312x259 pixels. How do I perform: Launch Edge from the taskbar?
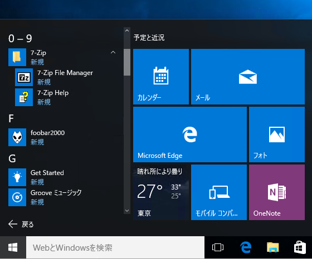246,247
